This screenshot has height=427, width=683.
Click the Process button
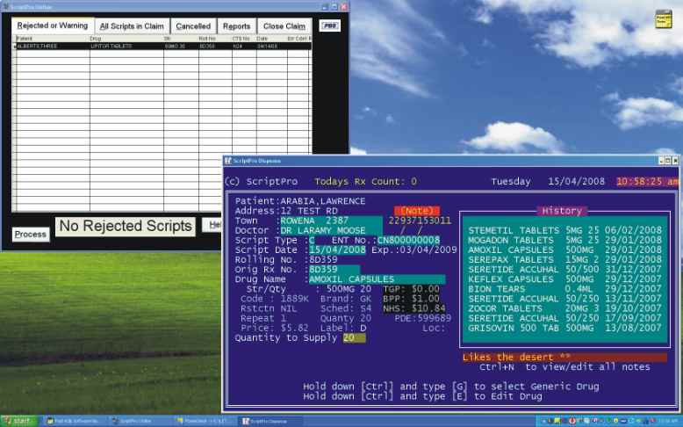point(31,235)
